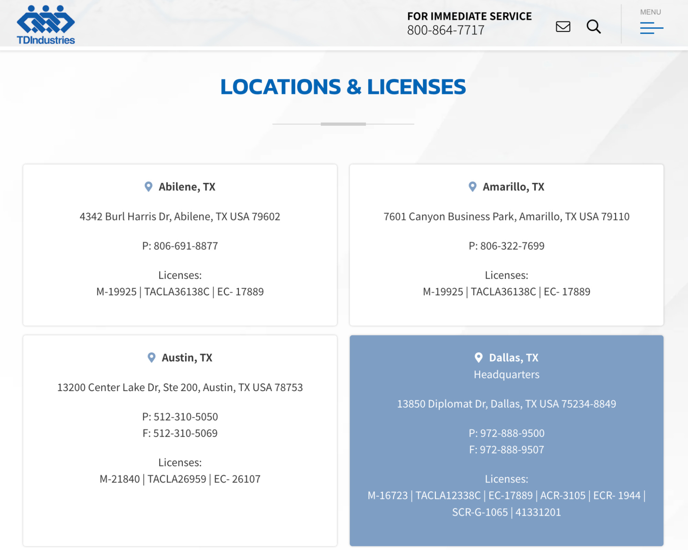Viewport: 688px width, 550px height.
Task: Click the LOCATIONS & LICENSES heading
Action: pyautogui.click(x=343, y=86)
